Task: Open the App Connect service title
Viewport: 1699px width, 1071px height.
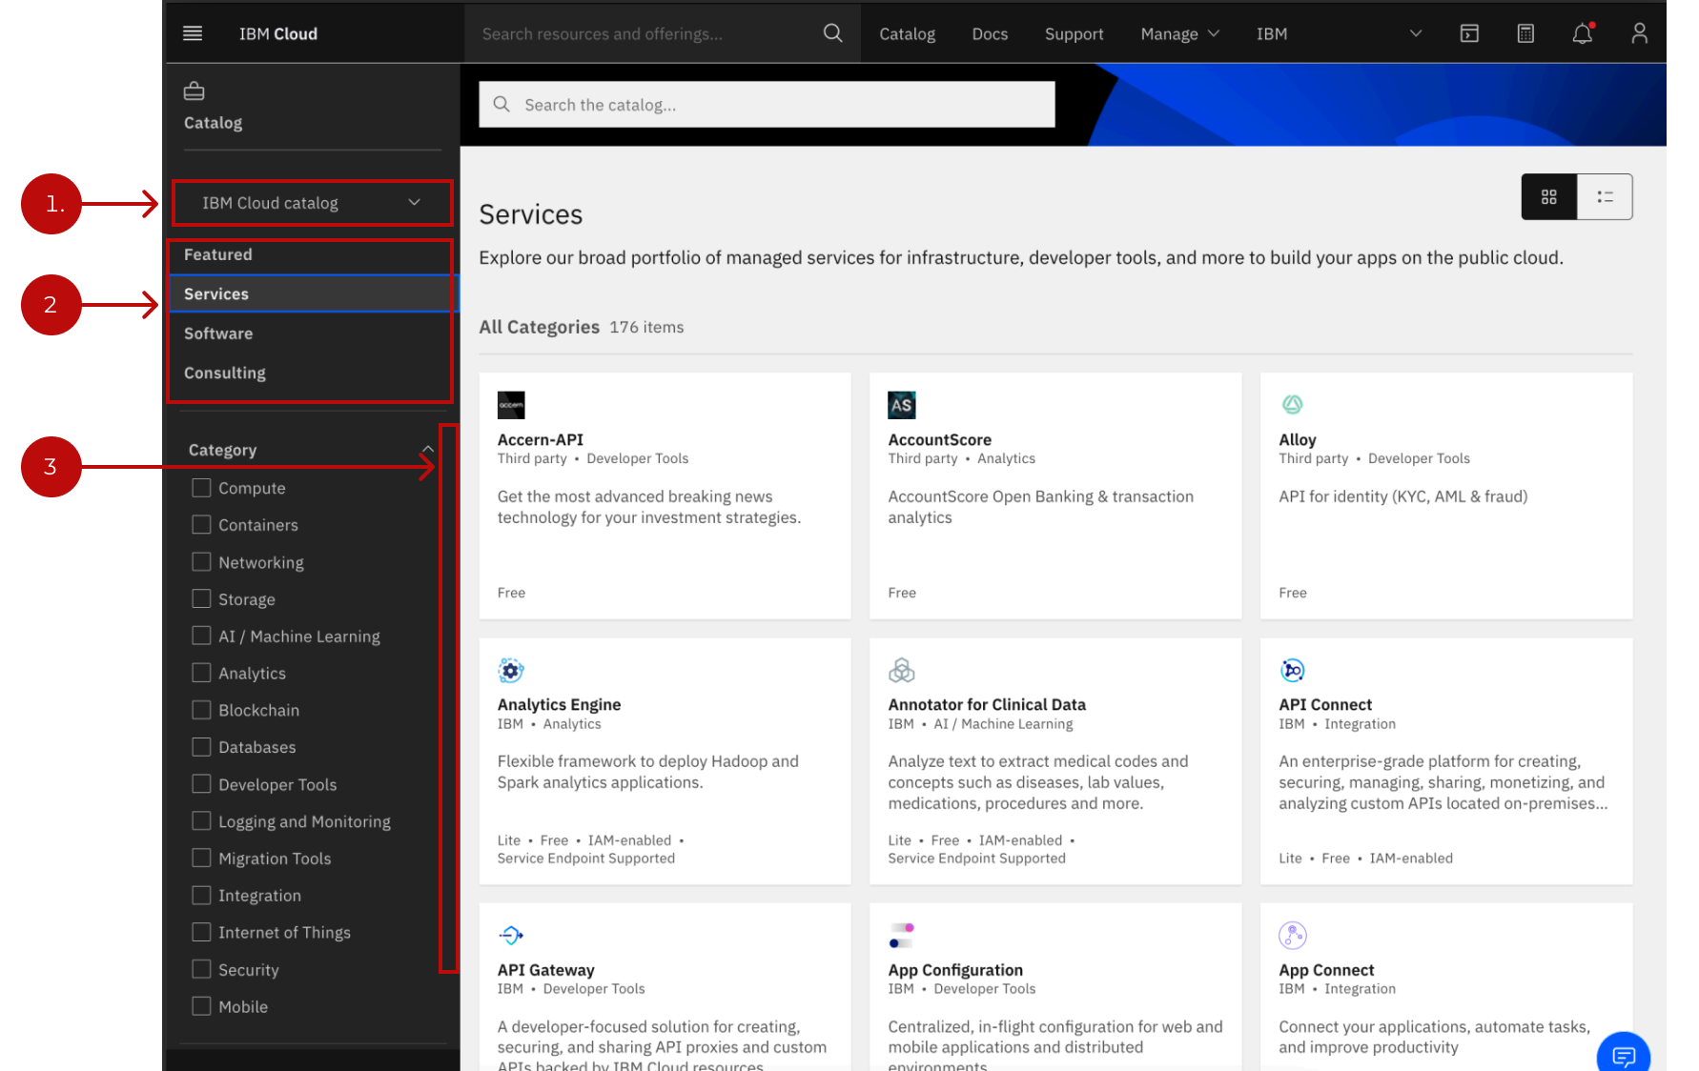Action: (1326, 970)
